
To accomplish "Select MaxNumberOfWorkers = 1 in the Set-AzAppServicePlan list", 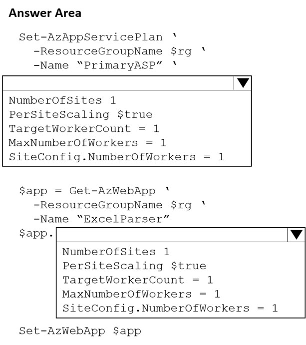I will [87, 142].
